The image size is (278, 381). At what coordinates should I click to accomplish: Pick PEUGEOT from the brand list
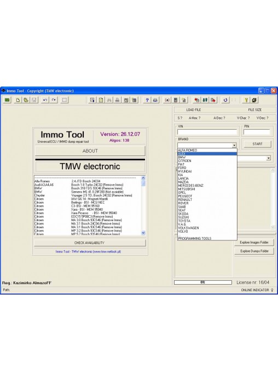tap(207, 196)
